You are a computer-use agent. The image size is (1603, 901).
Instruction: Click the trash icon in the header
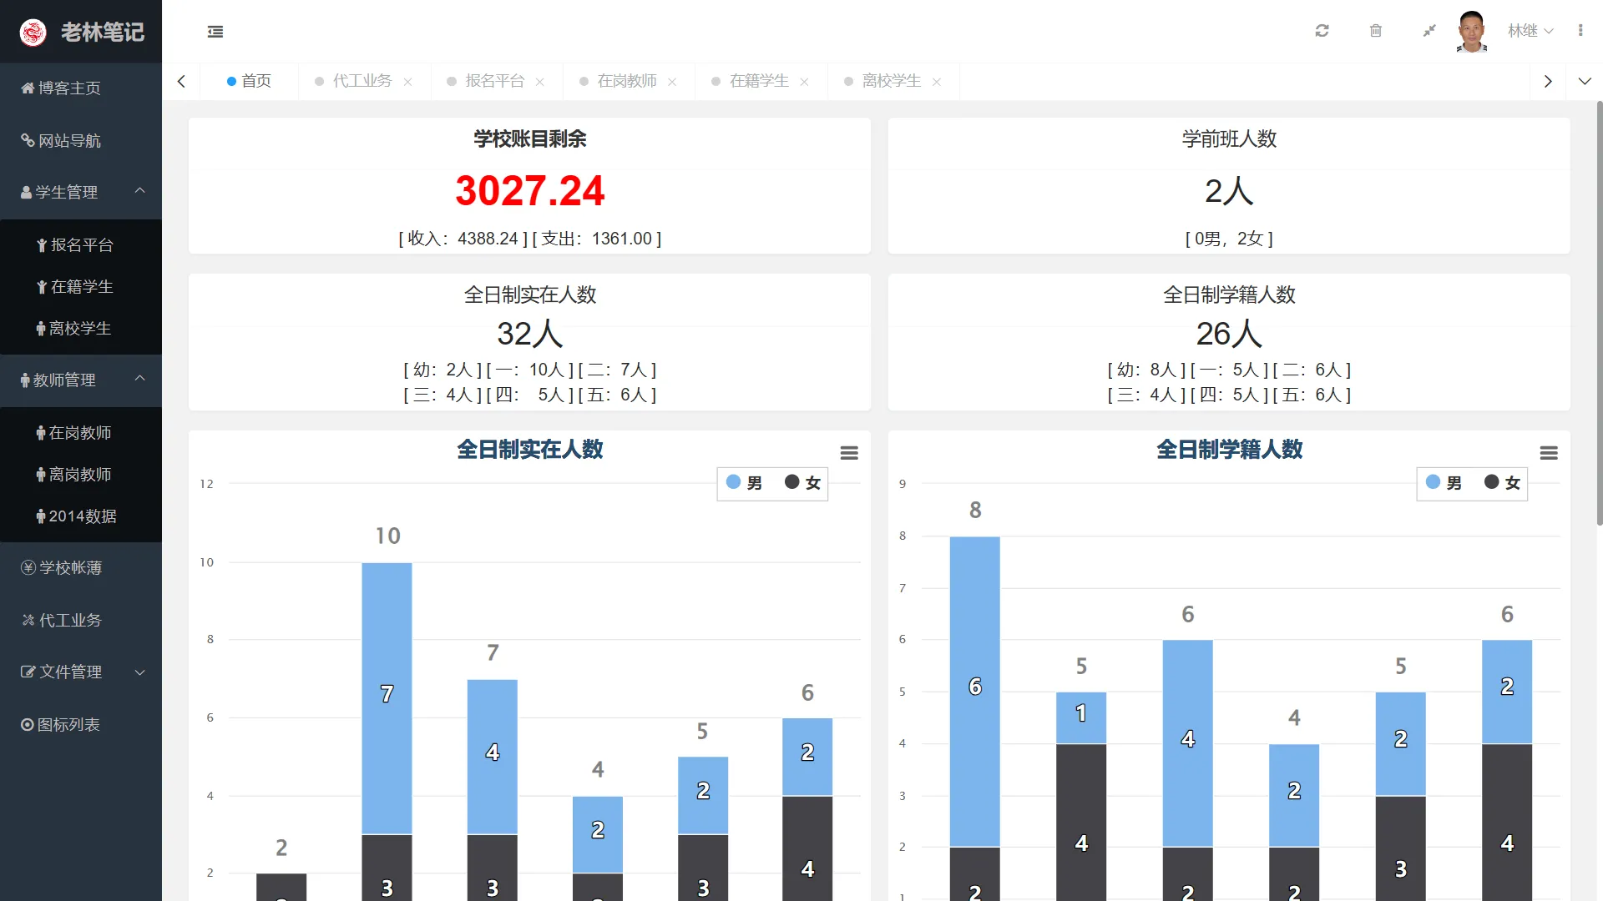point(1376,31)
